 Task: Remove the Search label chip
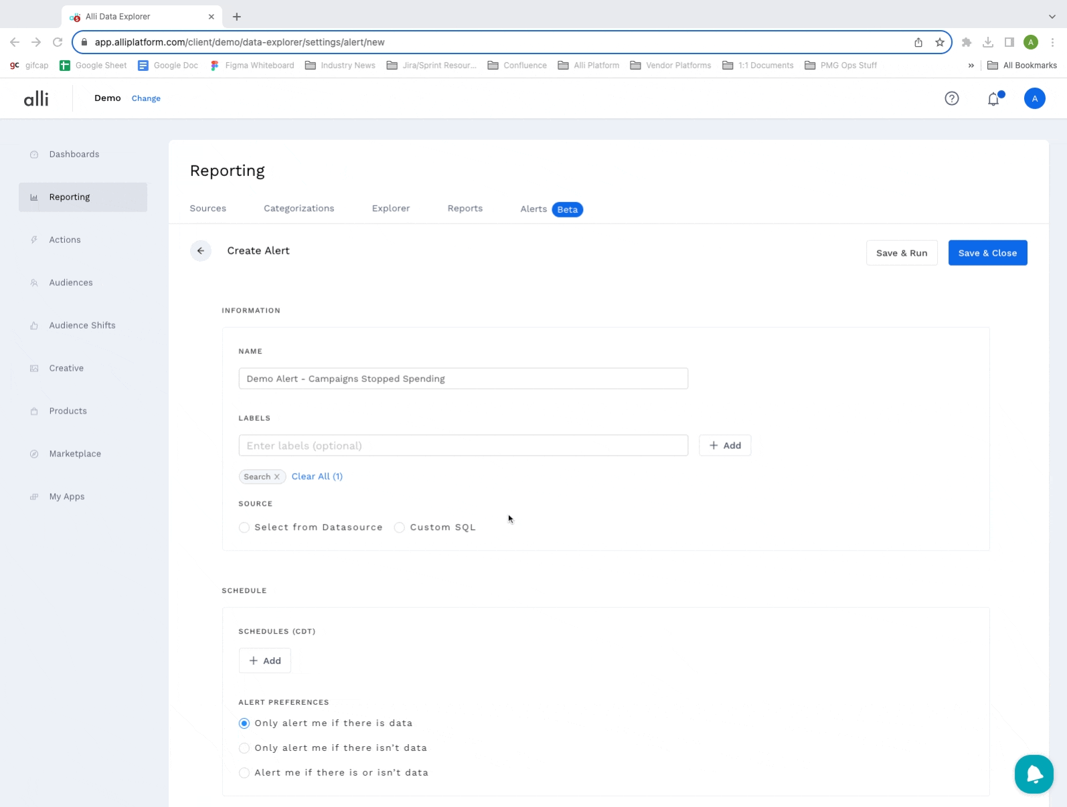[x=277, y=477]
